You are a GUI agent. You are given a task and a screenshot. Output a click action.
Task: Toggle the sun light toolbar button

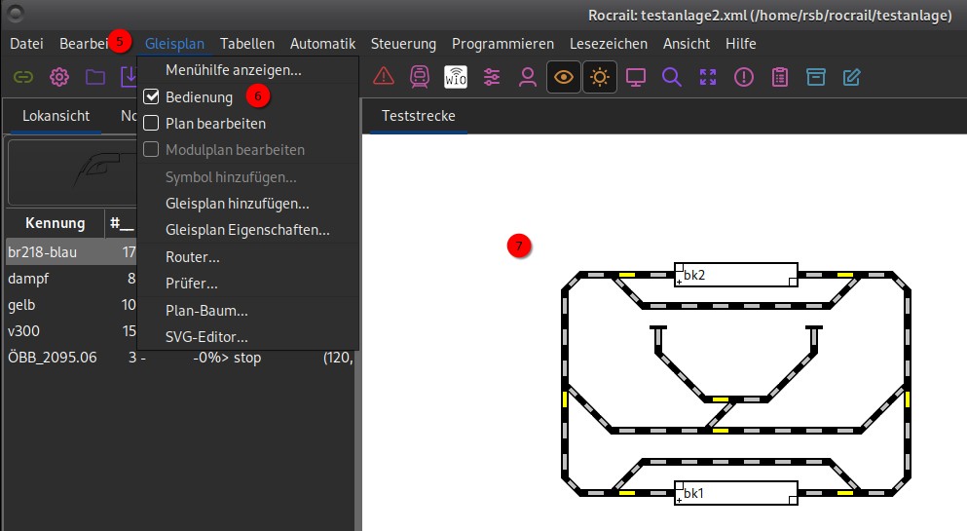600,77
